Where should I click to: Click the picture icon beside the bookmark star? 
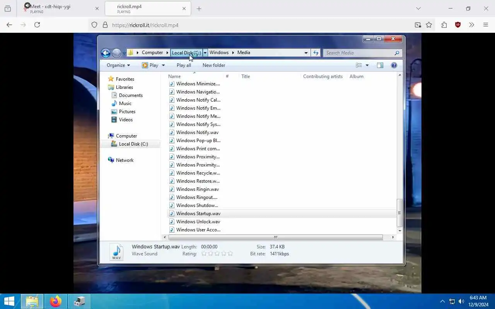(418, 25)
